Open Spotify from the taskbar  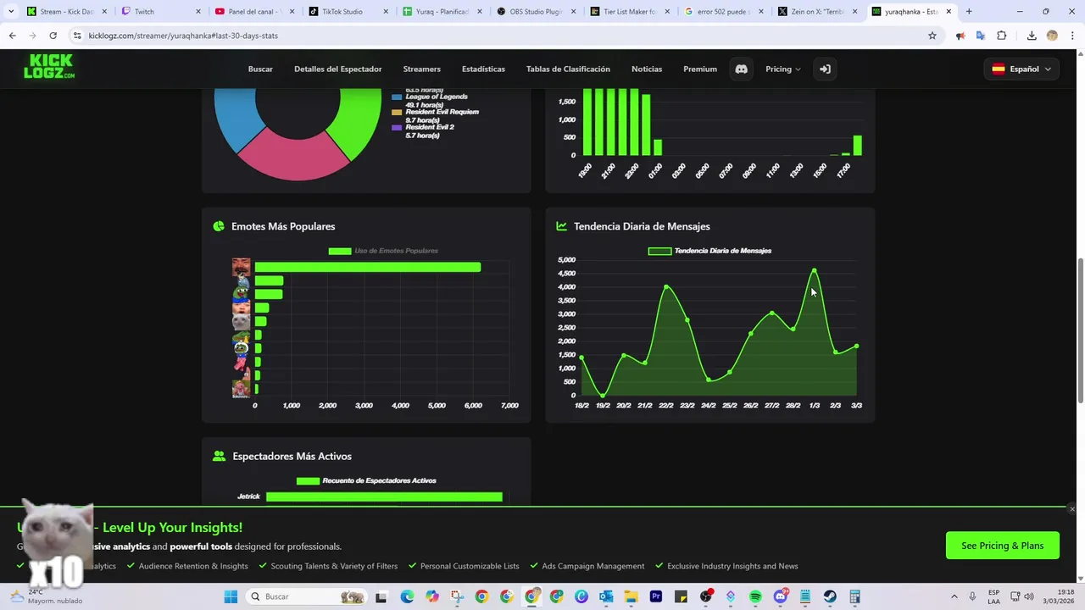click(755, 596)
